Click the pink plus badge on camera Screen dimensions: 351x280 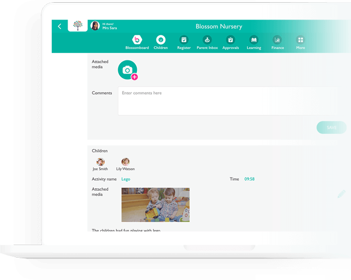click(x=135, y=77)
